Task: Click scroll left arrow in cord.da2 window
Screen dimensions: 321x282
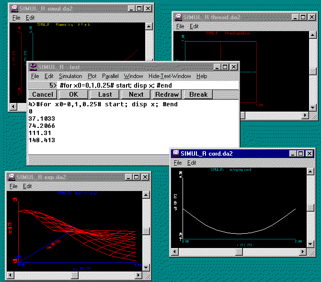Action: 174,251
